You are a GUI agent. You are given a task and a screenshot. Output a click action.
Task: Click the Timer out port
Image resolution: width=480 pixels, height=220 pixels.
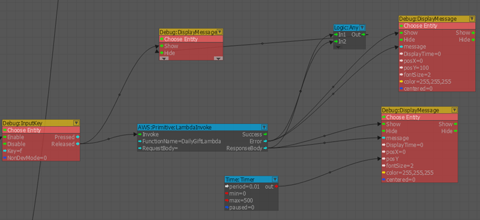[x=276, y=187]
